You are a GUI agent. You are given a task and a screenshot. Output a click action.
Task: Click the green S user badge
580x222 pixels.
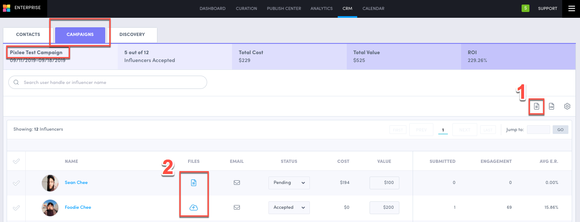[x=525, y=8]
